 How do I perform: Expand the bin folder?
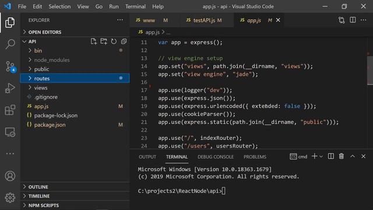(x=75, y=51)
